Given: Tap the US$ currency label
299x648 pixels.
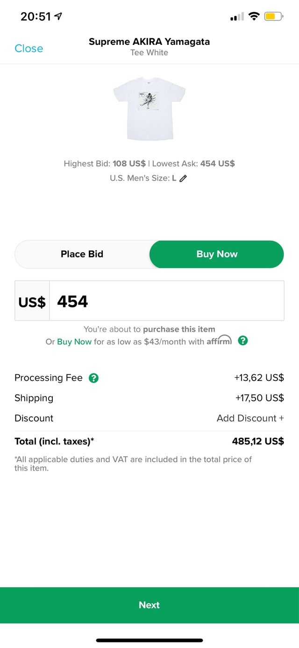Looking at the screenshot, I should 32,302.
